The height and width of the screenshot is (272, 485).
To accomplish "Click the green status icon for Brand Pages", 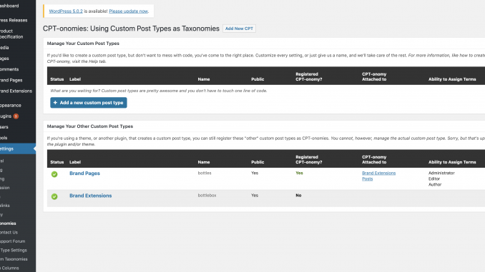I will coord(54,174).
